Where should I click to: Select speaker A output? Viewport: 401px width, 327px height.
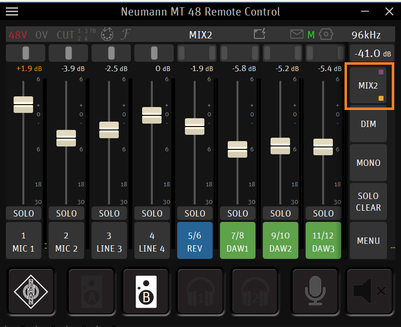[91, 291]
